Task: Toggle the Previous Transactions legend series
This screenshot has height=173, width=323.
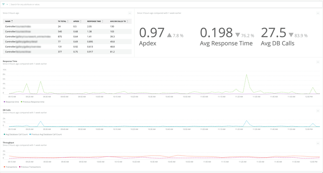Action: point(30,167)
